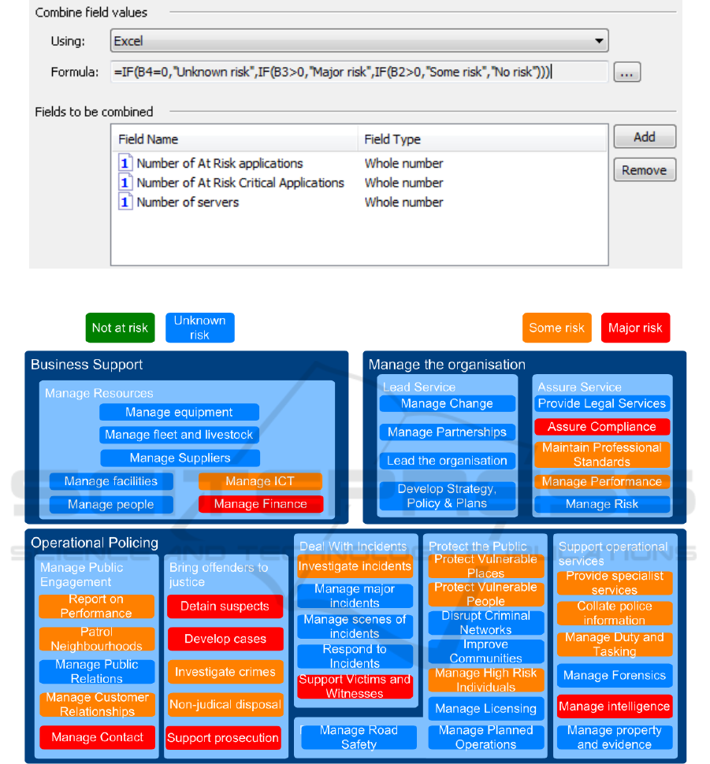
Task: Click the Add button
Action: coord(644,137)
